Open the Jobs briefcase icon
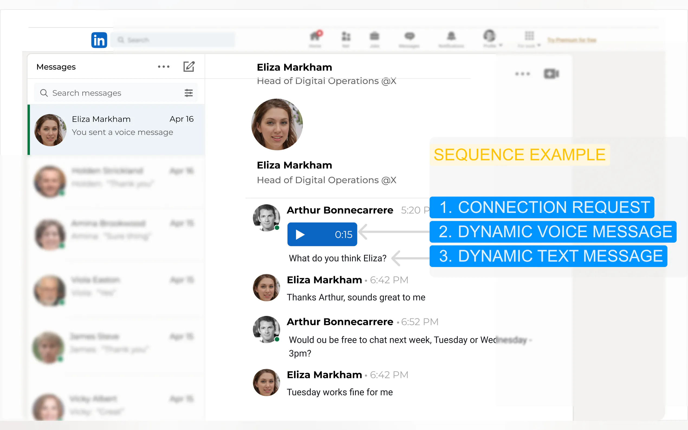 point(374,37)
